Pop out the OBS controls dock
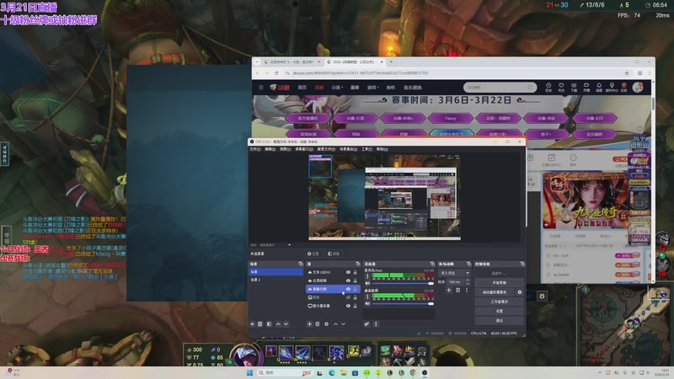Image resolution: width=674 pixels, height=379 pixels. [x=522, y=264]
